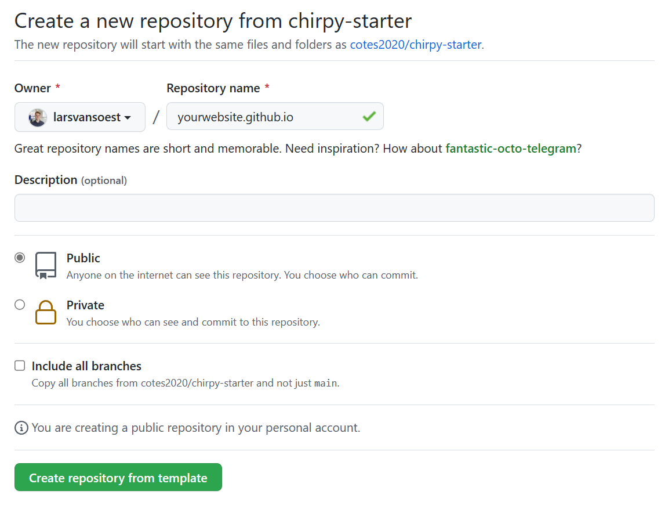Expand the owner account selector
The image size is (672, 509).
79,116
